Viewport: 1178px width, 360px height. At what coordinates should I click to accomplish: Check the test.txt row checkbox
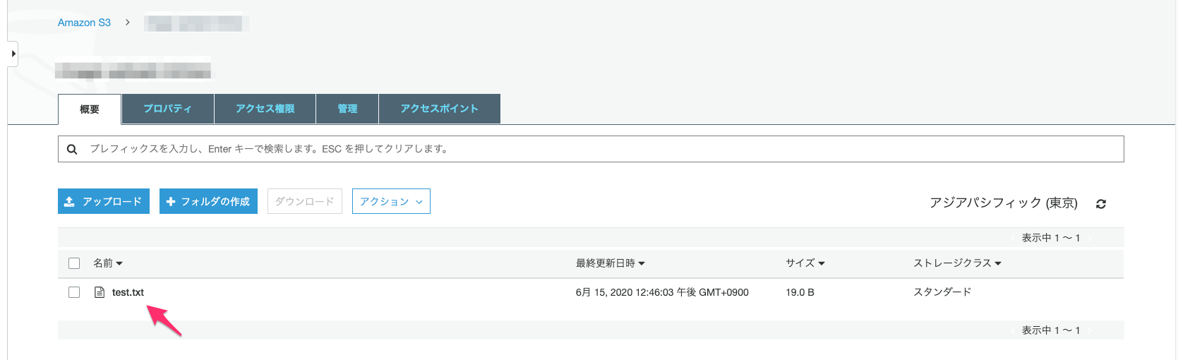pyautogui.click(x=74, y=292)
